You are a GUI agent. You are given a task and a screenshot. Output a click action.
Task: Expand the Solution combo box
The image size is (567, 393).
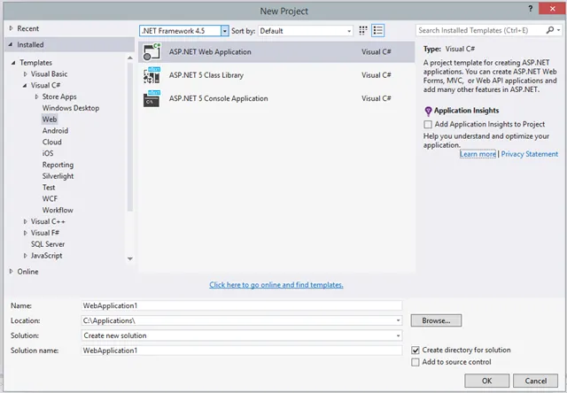pos(399,335)
